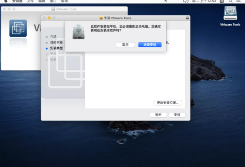Click the 继续安装 button in dialog
245x167 pixels.
[150, 45]
